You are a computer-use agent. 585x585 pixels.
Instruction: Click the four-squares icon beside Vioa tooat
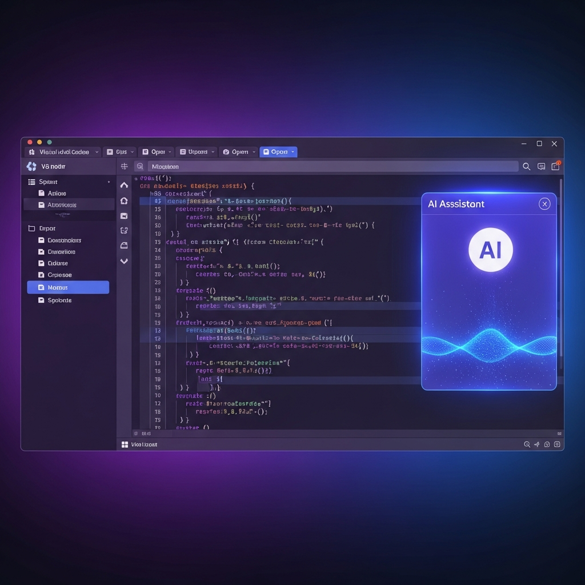[125, 444]
